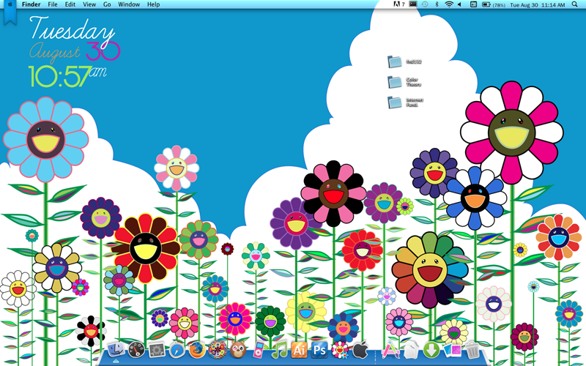
Task: Open the File menu
Action: [53, 4]
